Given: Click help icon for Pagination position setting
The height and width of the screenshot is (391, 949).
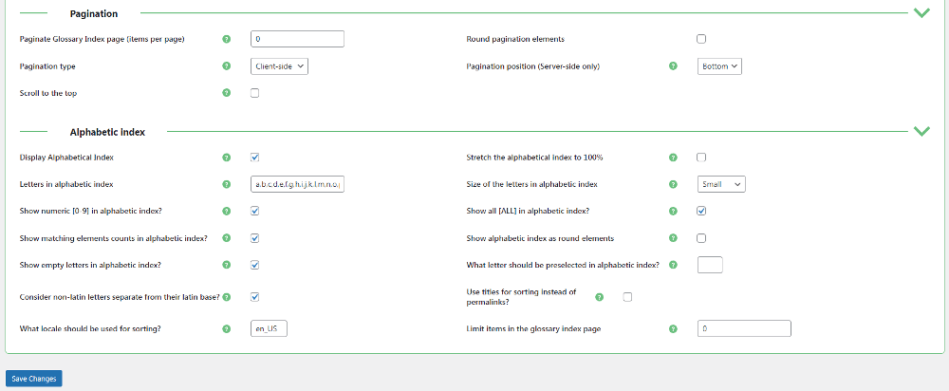Looking at the screenshot, I should click(x=673, y=66).
